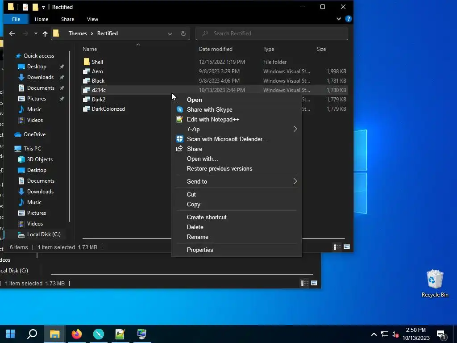Choose Rename from the context menu
457x343 pixels.
tap(237, 237)
